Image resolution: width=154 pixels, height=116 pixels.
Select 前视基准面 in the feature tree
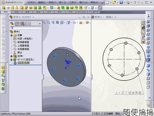pyautogui.click(x=23, y=42)
